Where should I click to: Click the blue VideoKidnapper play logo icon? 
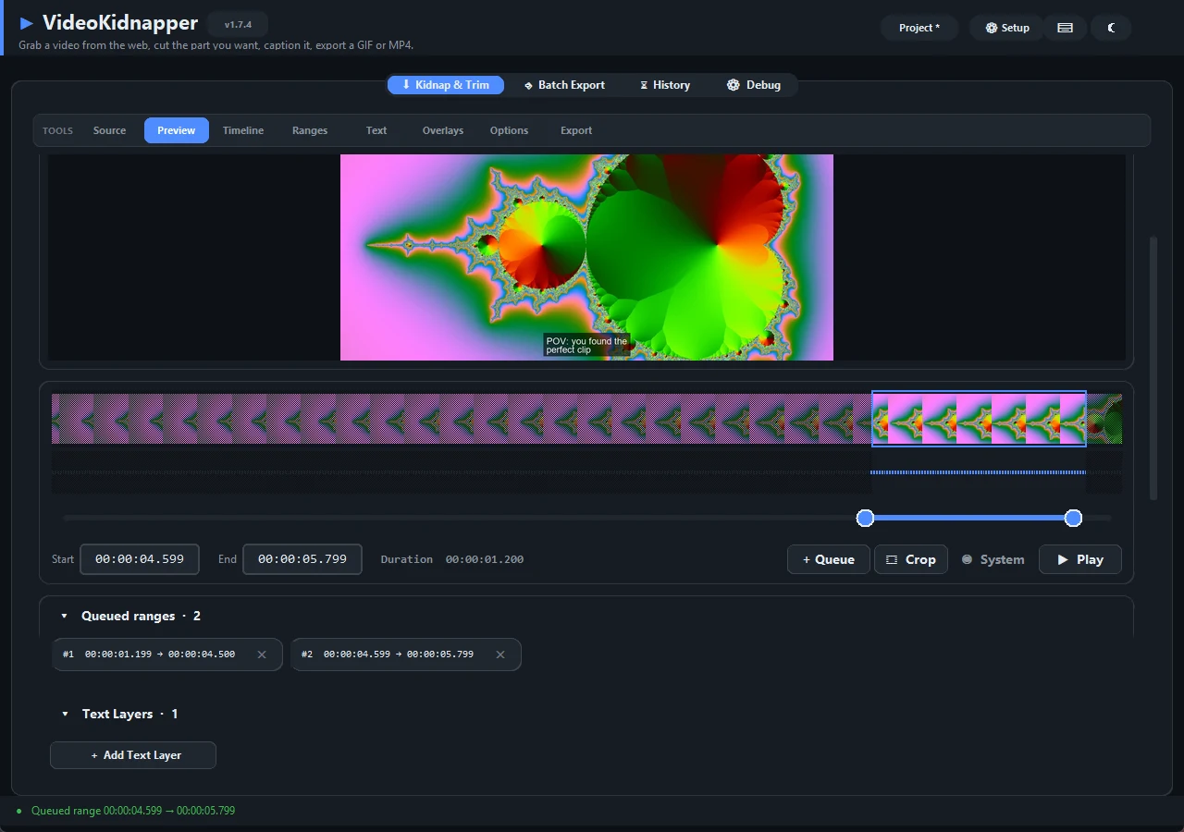pyautogui.click(x=27, y=23)
